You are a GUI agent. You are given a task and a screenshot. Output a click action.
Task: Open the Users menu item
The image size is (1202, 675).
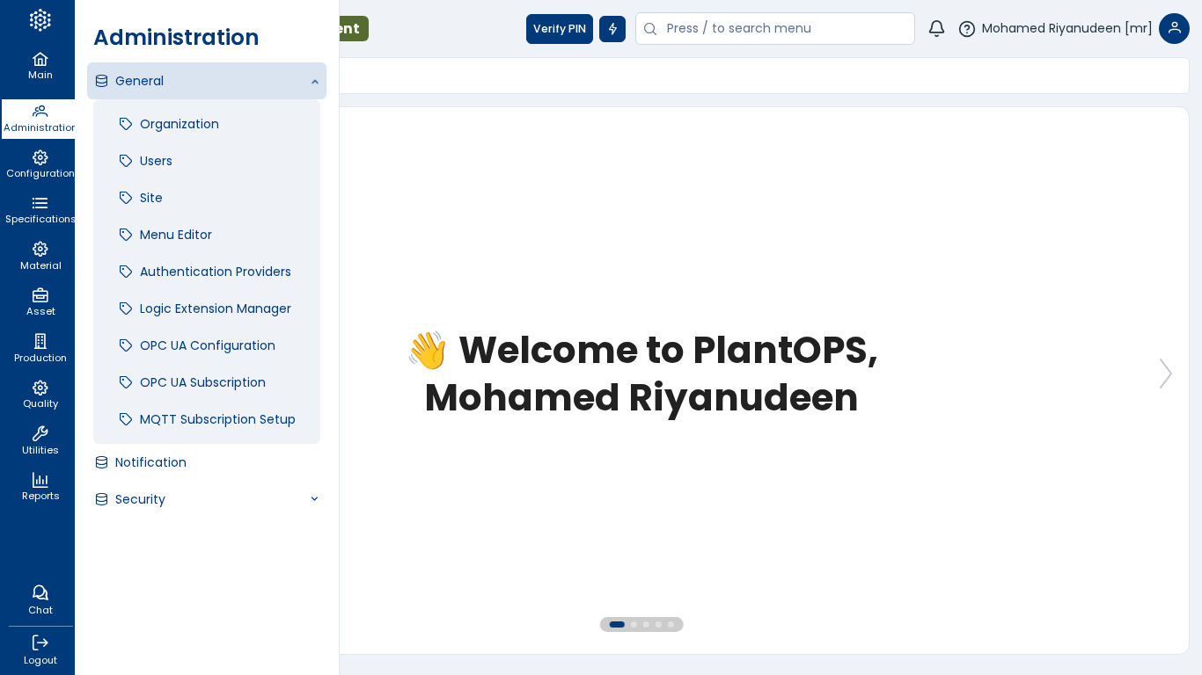pyautogui.click(x=156, y=161)
